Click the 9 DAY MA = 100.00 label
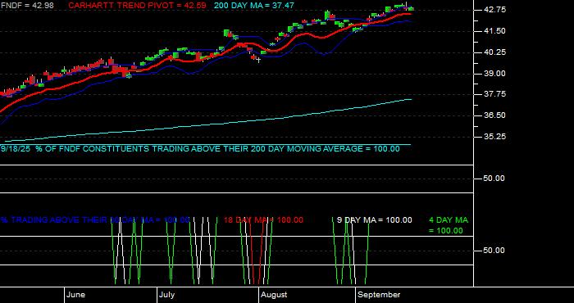Viewport: 574px width, 303px height. point(374,220)
